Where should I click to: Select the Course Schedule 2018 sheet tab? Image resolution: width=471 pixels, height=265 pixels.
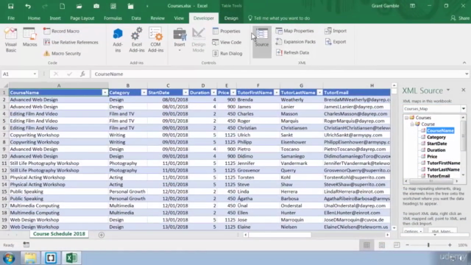pyautogui.click(x=59, y=234)
